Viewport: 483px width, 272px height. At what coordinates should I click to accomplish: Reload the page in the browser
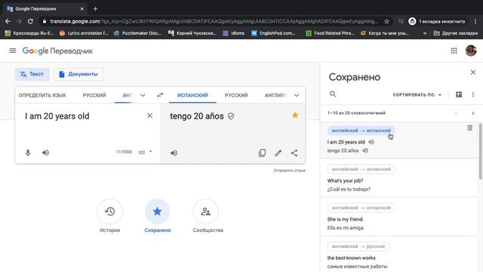tap(30, 21)
